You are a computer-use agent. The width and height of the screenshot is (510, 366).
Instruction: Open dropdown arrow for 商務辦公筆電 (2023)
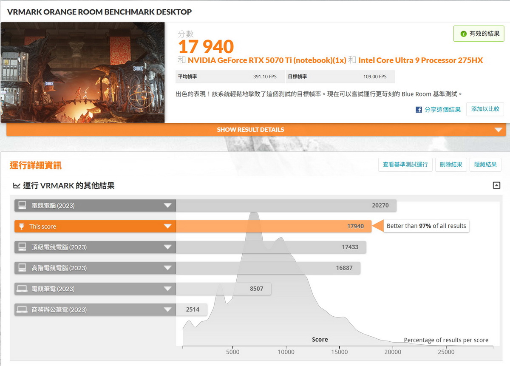[167, 310]
